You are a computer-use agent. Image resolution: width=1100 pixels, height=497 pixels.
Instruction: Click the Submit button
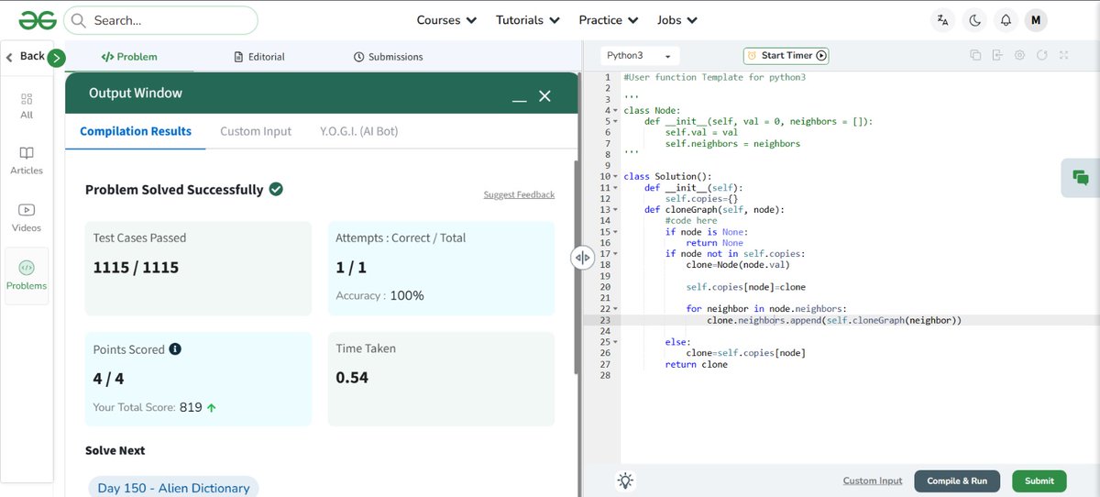(x=1039, y=480)
